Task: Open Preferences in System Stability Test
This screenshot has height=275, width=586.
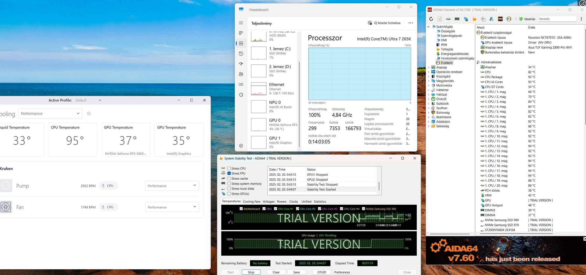Action: tap(342, 272)
